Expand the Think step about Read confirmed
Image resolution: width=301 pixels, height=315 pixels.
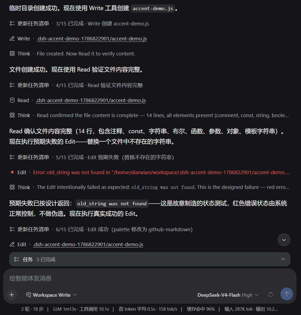pos(149,115)
